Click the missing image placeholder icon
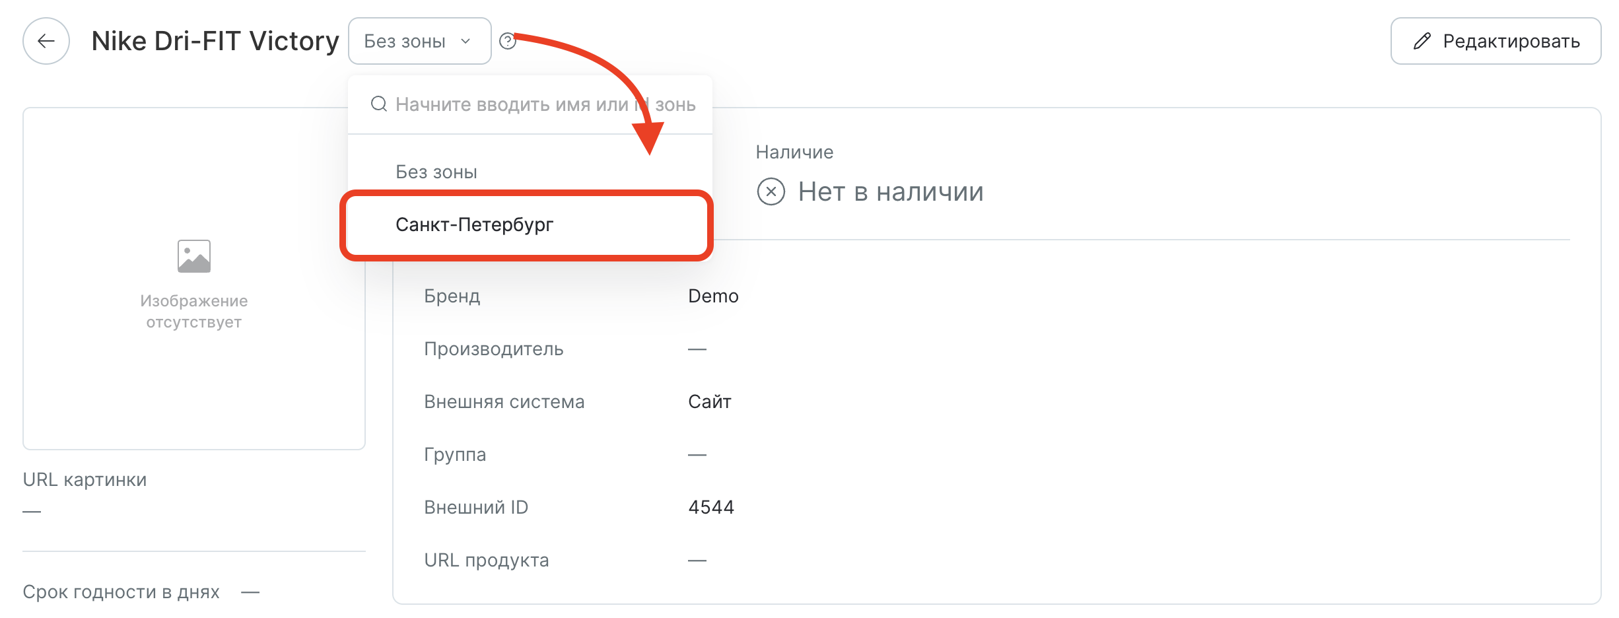This screenshot has height=618, width=1619. [194, 256]
